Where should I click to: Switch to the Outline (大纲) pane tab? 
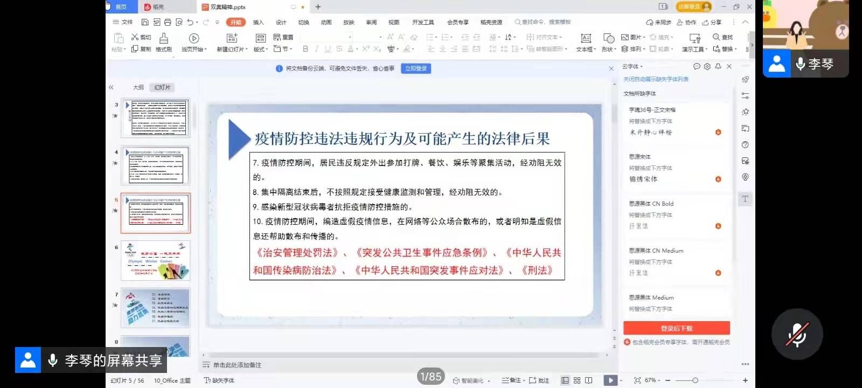pyautogui.click(x=138, y=87)
